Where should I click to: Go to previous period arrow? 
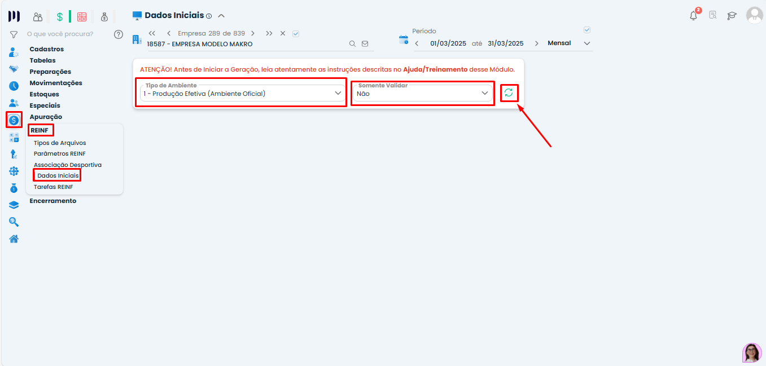pyautogui.click(x=417, y=43)
